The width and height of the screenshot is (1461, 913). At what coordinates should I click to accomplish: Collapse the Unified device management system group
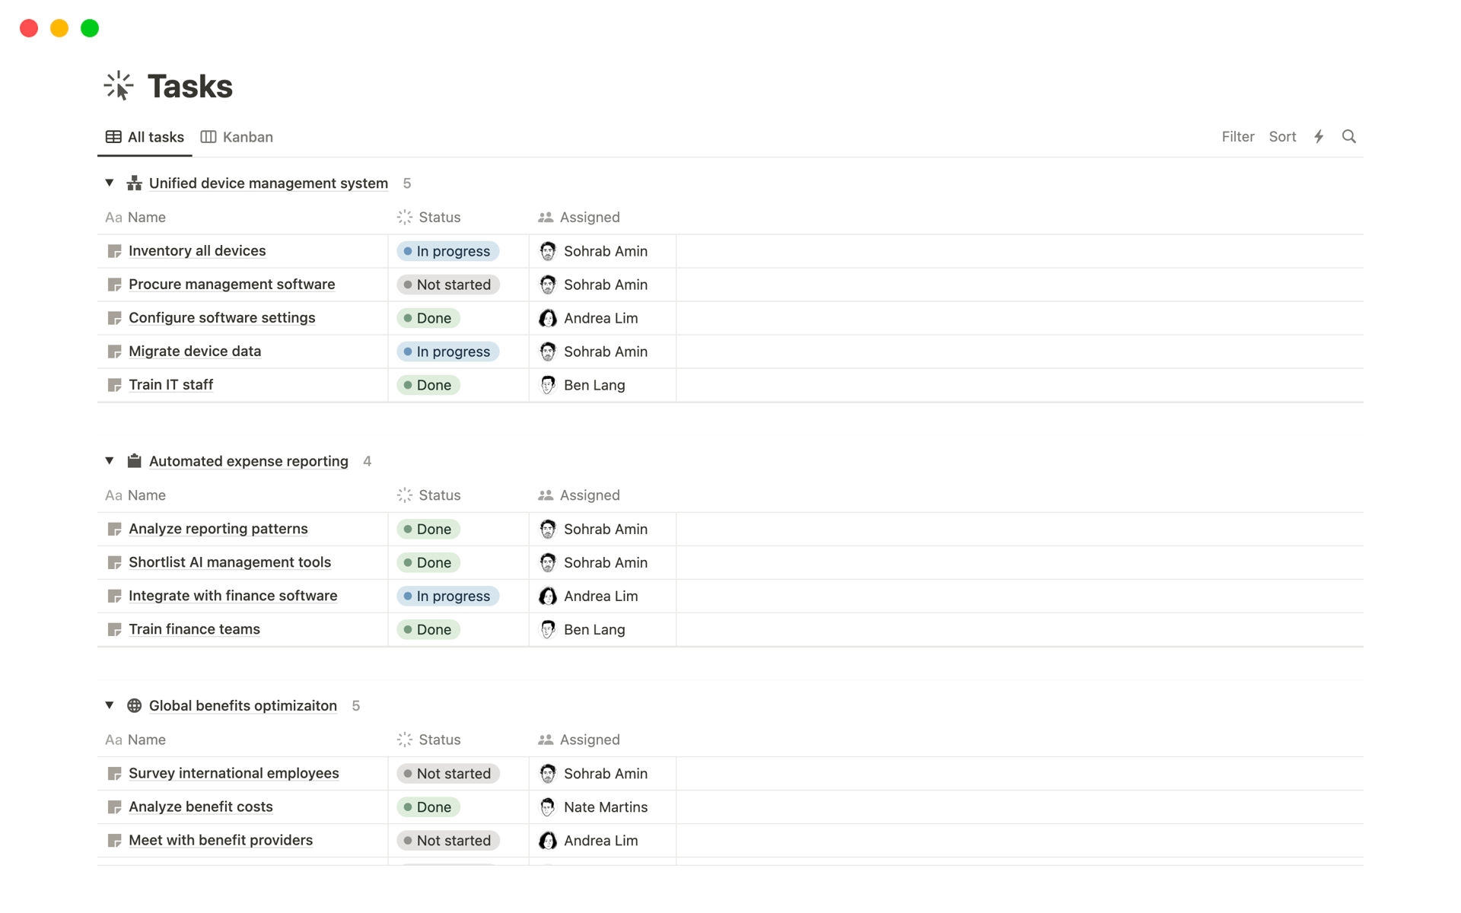tap(108, 183)
